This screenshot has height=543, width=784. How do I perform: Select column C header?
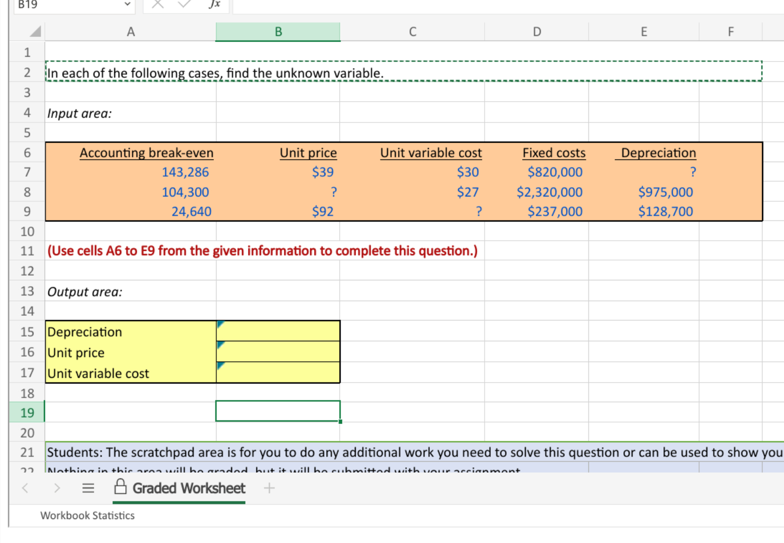(x=413, y=32)
